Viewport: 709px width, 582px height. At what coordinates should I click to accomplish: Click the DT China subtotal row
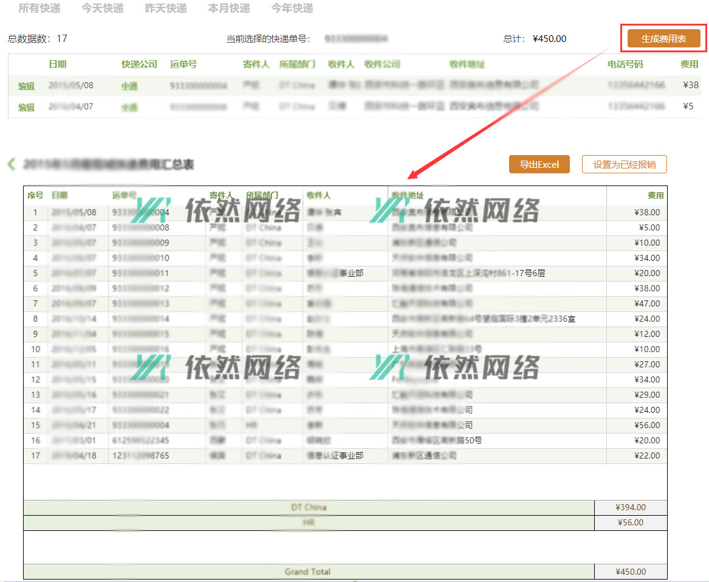[x=309, y=507]
